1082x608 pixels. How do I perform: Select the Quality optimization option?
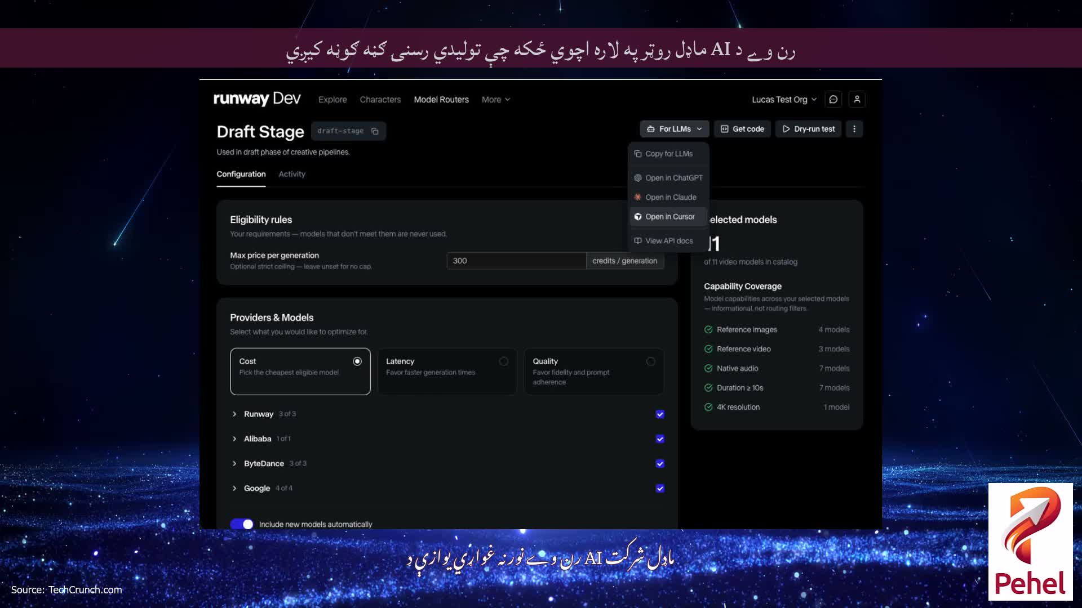point(594,372)
